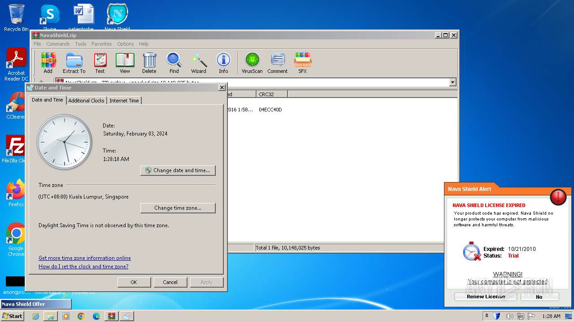Click the Action Center flag tray icon

pyautogui.click(x=532, y=316)
